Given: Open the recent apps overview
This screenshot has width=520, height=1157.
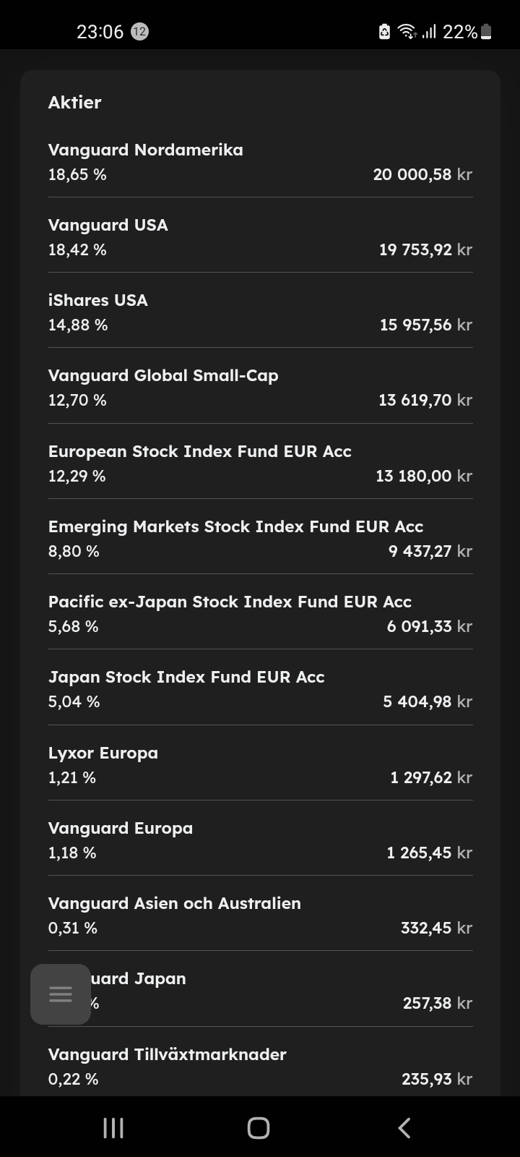Looking at the screenshot, I should pyautogui.click(x=113, y=1127).
